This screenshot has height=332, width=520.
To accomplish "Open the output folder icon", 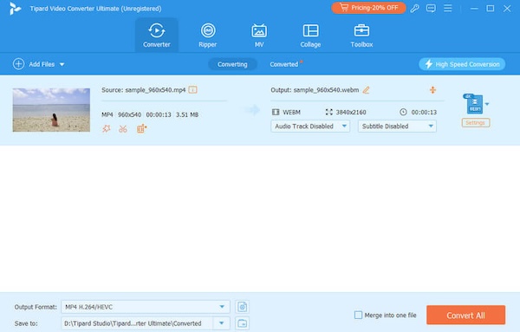I will click(242, 323).
